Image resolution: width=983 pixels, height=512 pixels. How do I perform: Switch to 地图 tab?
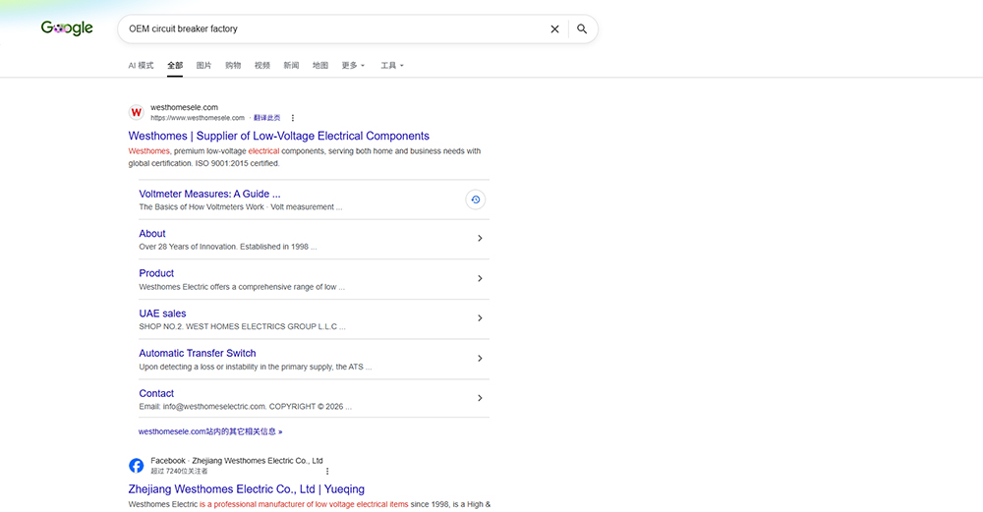tap(320, 65)
